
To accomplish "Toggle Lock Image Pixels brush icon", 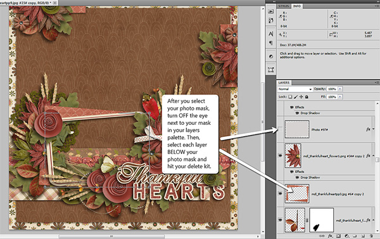I will click(296, 96).
